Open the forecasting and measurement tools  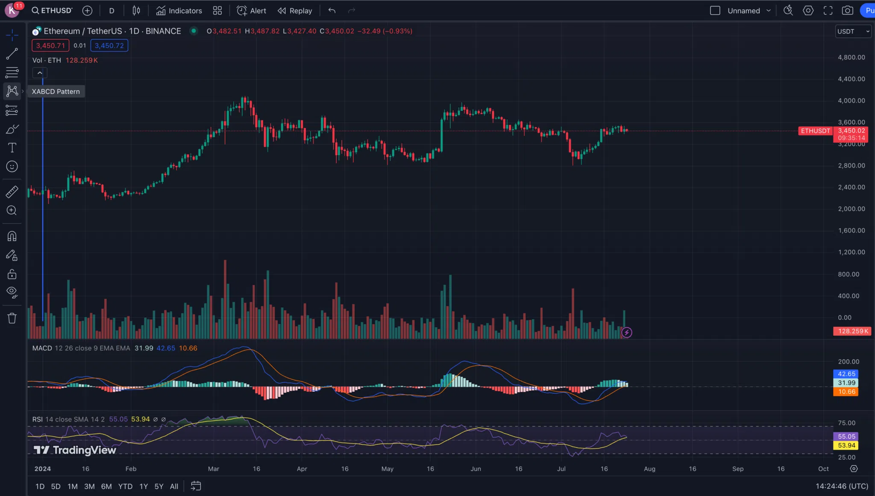[x=12, y=110]
